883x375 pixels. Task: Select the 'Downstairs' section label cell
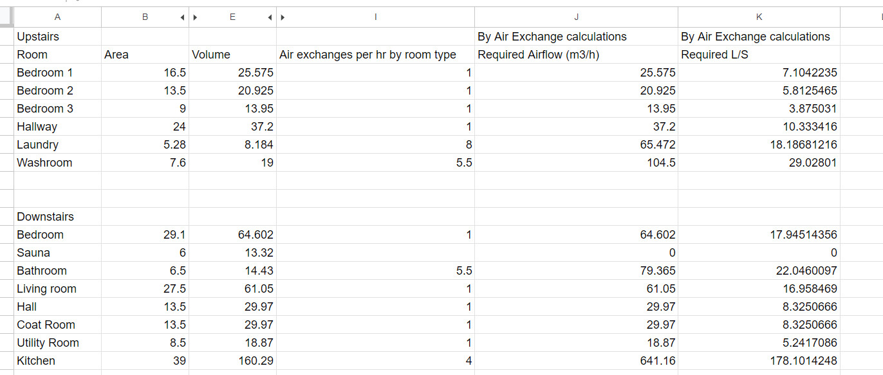click(x=58, y=217)
